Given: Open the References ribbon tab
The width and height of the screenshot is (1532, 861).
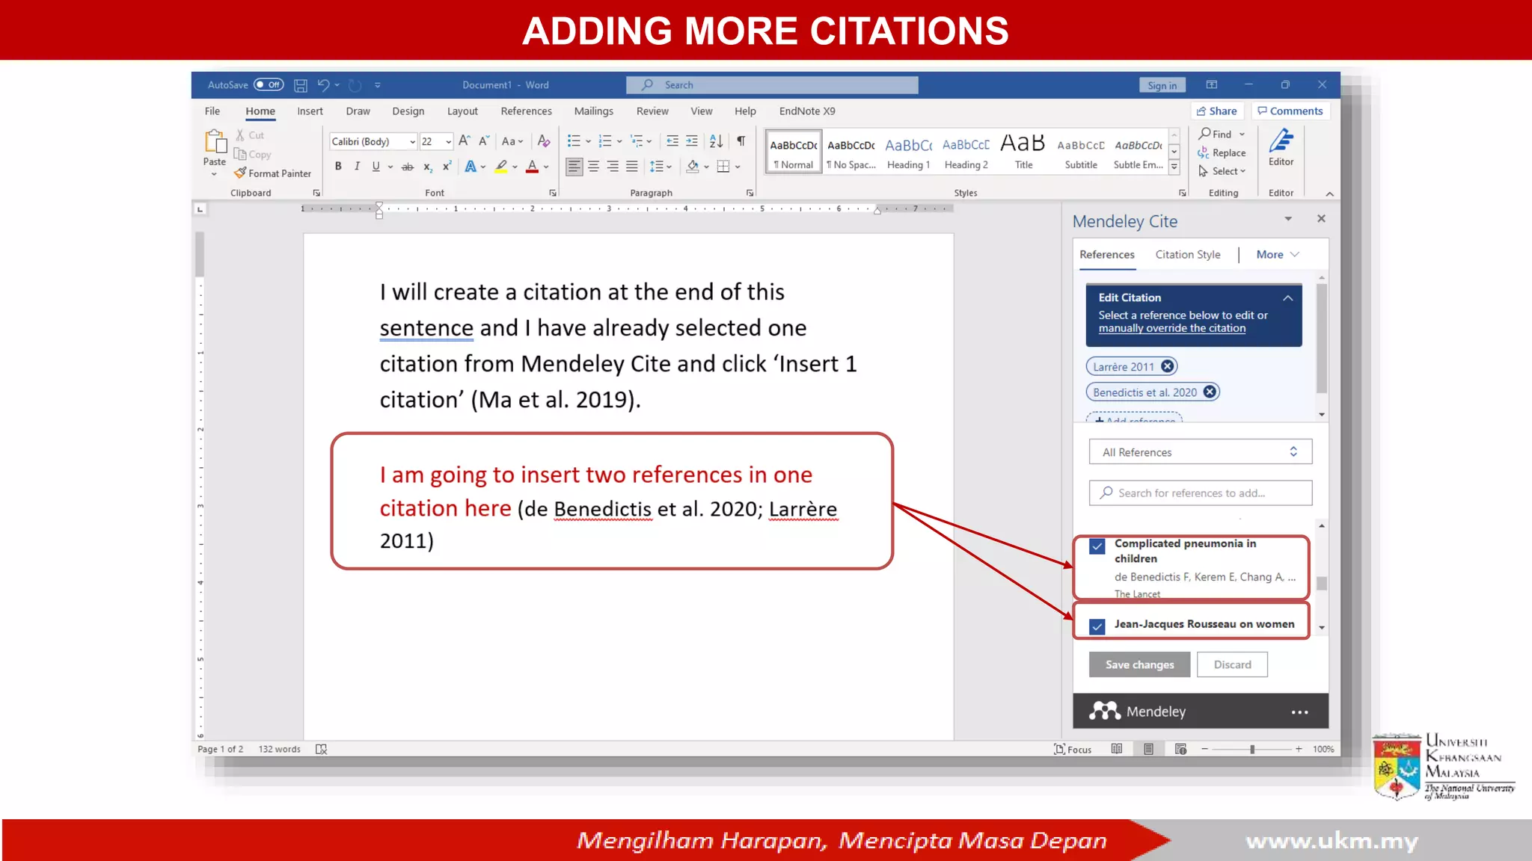Looking at the screenshot, I should (526, 111).
